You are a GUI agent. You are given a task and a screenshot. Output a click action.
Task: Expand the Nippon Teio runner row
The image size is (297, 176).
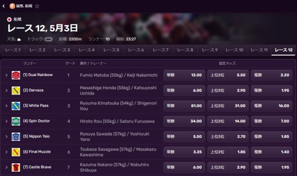pyautogui.click(x=6, y=137)
